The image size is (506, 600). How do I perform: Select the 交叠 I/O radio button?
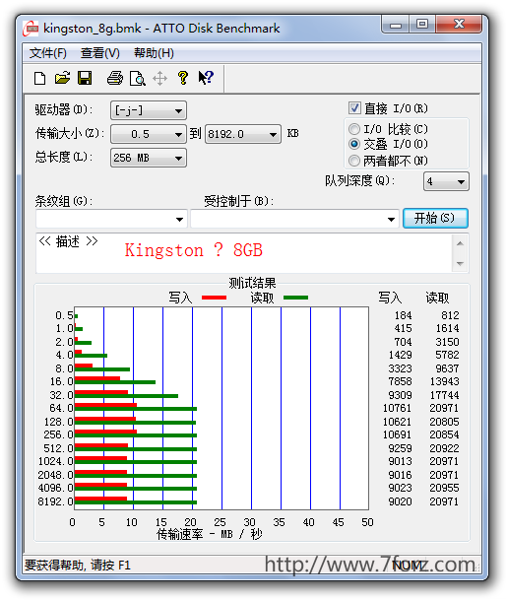click(x=354, y=144)
